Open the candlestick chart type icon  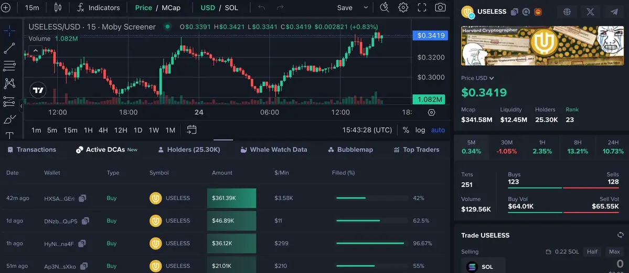(58, 8)
